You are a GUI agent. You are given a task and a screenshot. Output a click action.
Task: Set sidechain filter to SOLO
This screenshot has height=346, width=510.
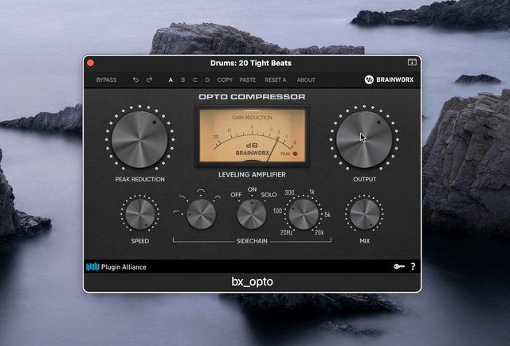coord(269,195)
